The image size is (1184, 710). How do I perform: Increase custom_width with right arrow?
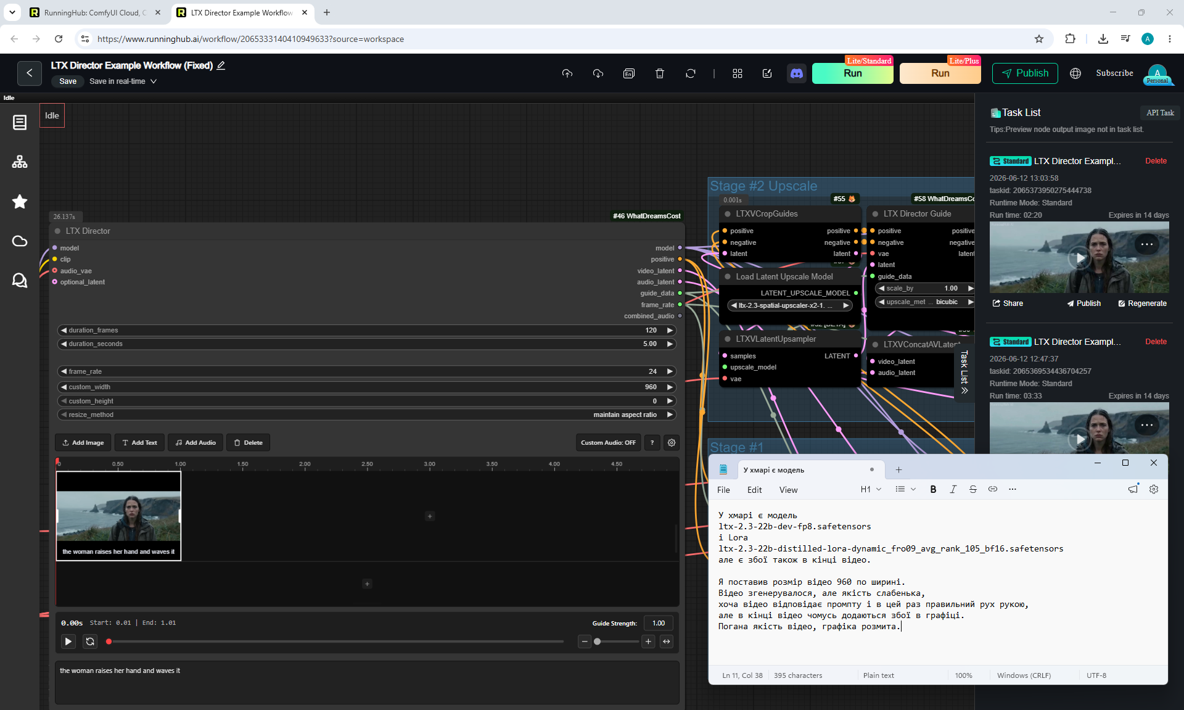pyautogui.click(x=670, y=387)
